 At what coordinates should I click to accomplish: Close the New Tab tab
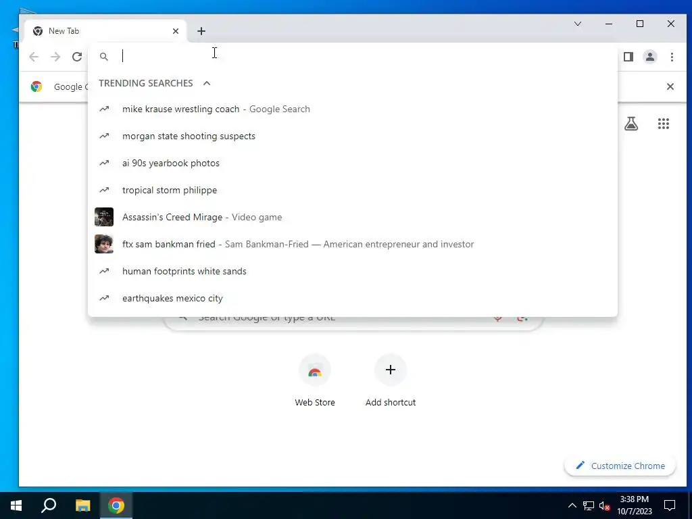[x=176, y=31]
